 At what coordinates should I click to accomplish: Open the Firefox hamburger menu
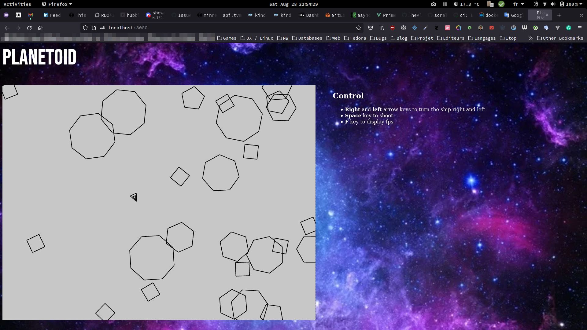pyautogui.click(x=580, y=28)
